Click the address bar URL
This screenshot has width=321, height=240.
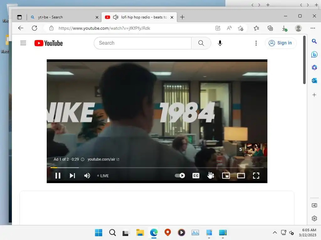[104, 28]
